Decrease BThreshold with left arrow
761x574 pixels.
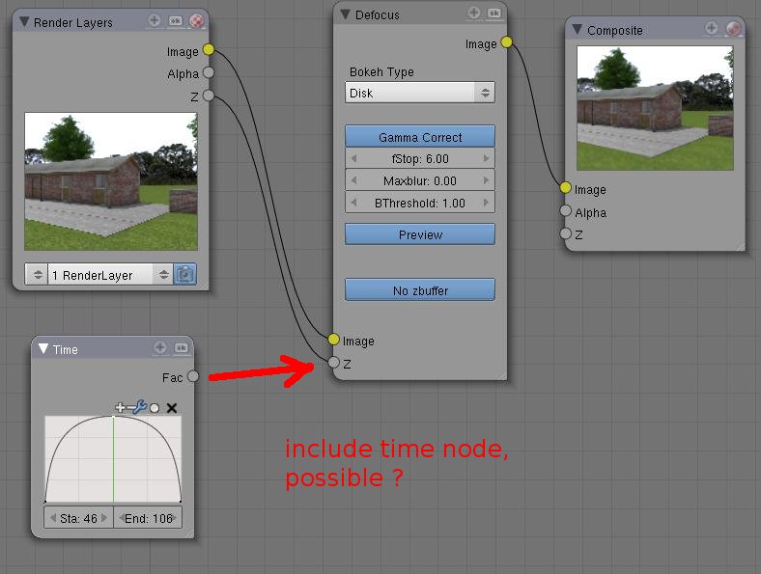tap(353, 203)
